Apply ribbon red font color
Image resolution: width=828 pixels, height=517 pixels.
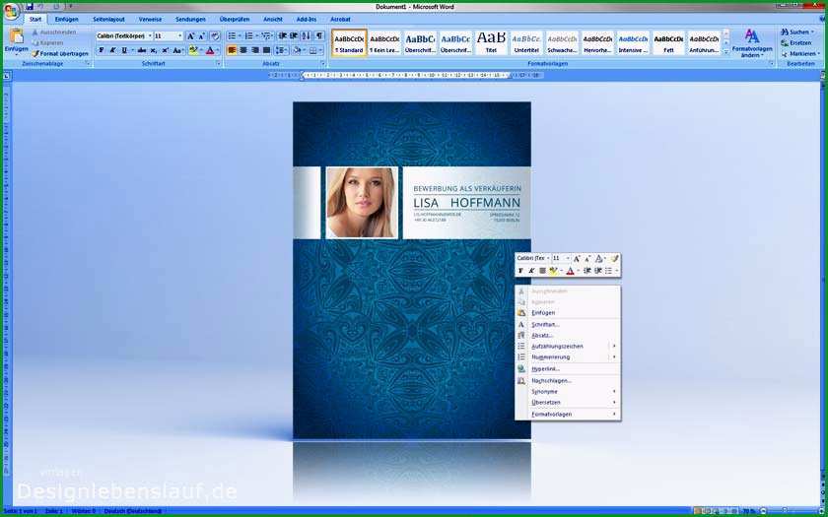tap(210, 50)
